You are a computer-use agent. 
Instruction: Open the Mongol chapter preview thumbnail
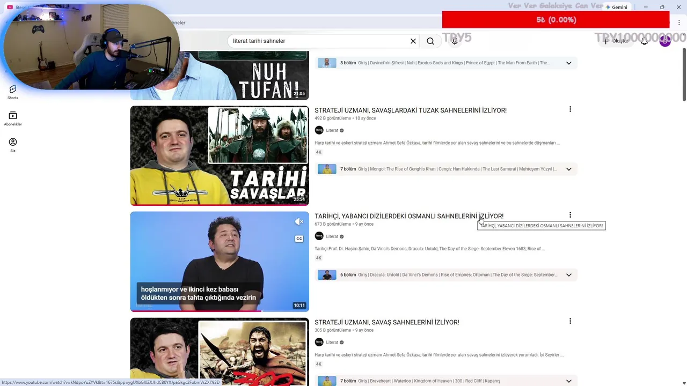click(x=327, y=169)
